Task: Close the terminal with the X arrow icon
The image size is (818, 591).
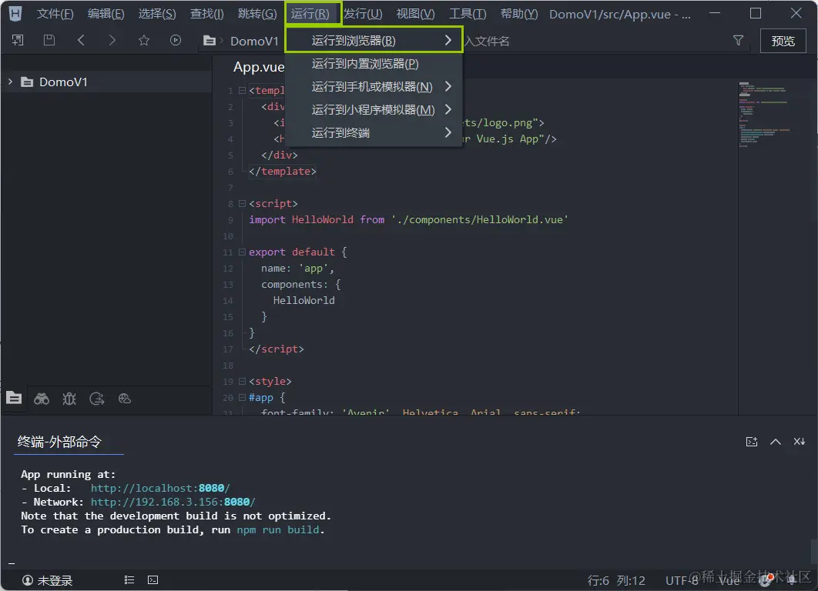Action: click(x=800, y=442)
